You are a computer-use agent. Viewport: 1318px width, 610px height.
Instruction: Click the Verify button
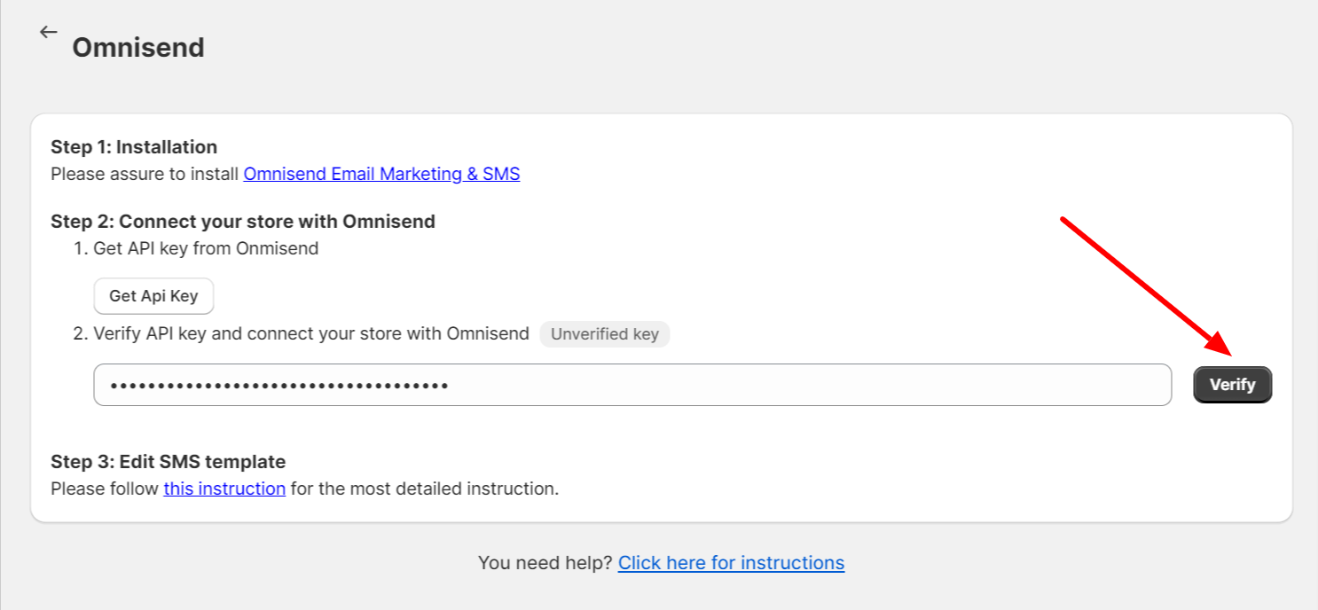(1232, 385)
